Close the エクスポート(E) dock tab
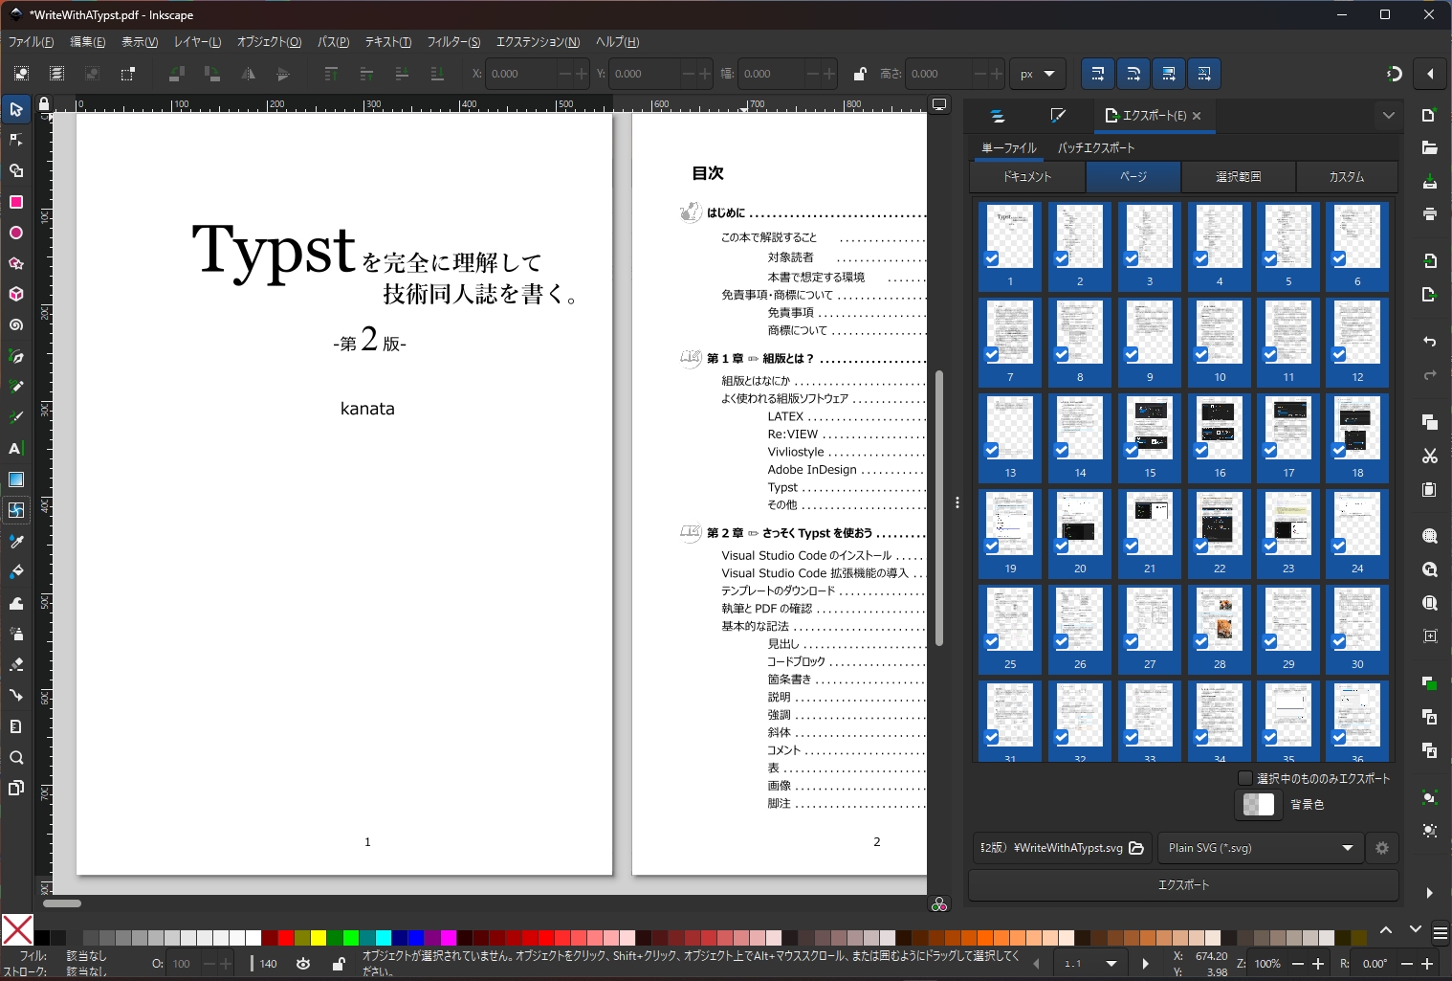Viewport: 1452px width, 981px height. click(1196, 116)
